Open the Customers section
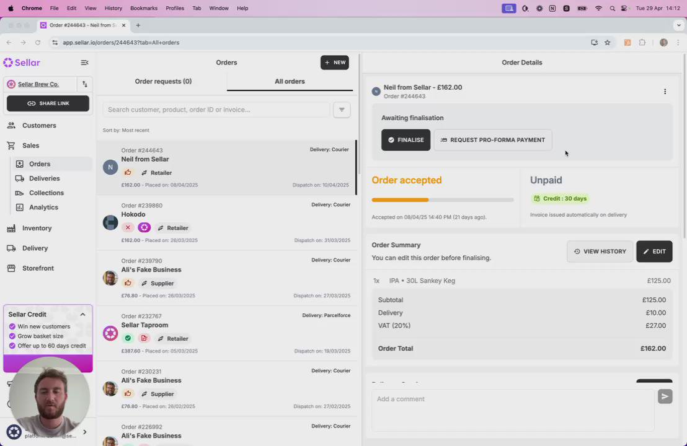687x446 pixels. tap(39, 126)
